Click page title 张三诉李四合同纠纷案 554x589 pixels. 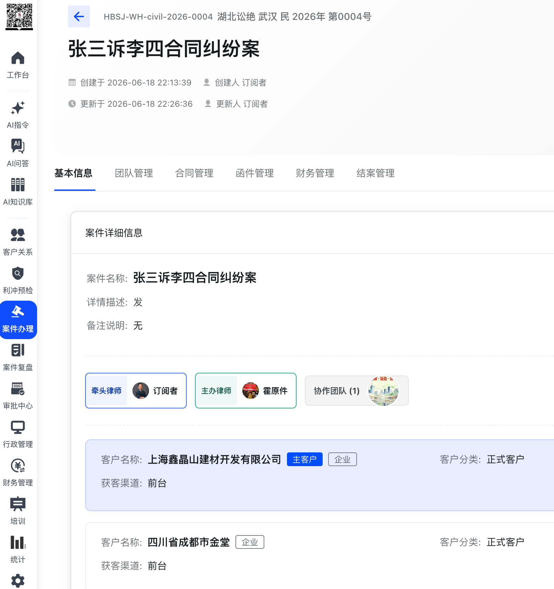(x=164, y=49)
